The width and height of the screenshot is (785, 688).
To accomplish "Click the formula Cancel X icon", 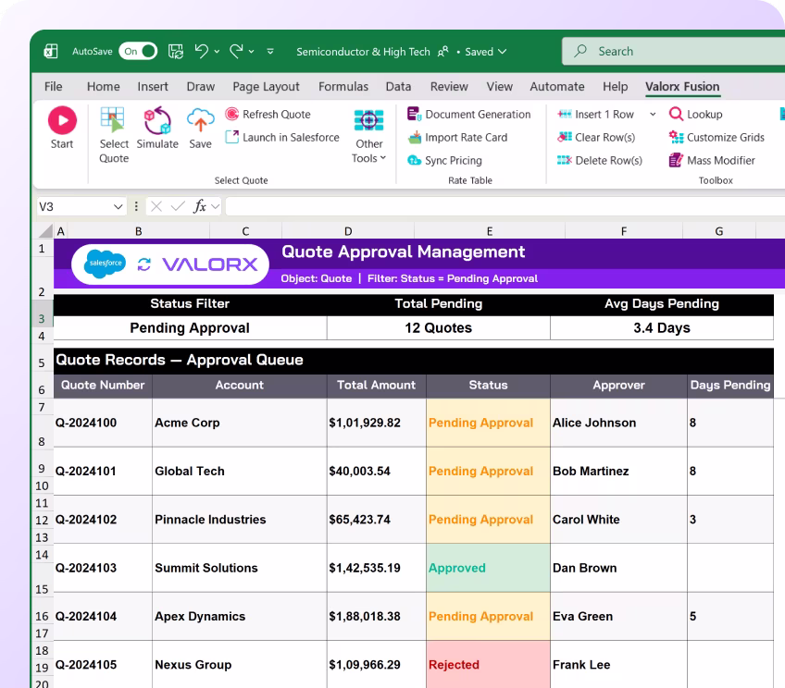I will click(156, 206).
